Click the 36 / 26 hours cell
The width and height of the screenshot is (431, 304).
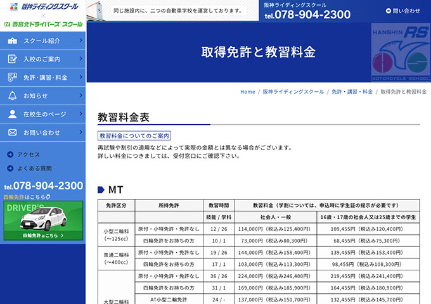219,276
